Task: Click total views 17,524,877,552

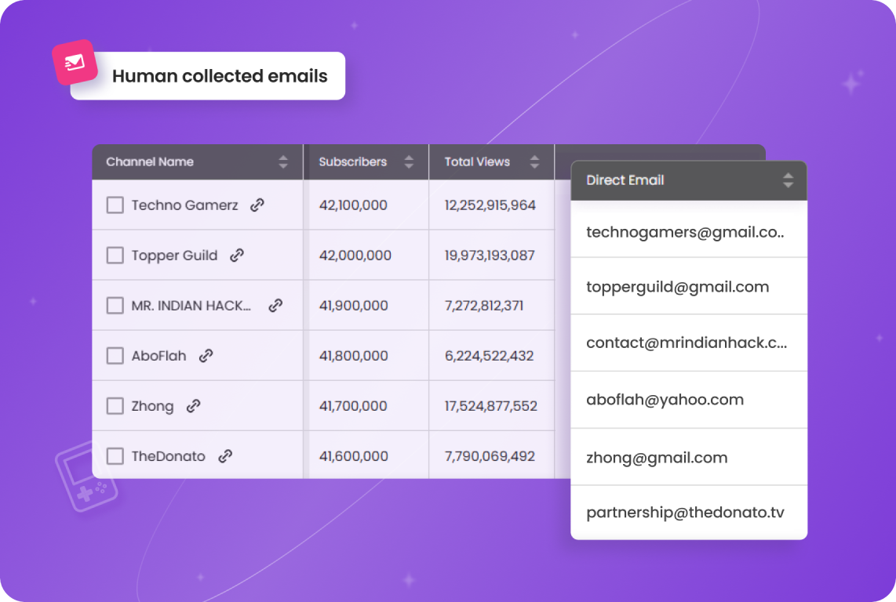Action: tap(490, 406)
